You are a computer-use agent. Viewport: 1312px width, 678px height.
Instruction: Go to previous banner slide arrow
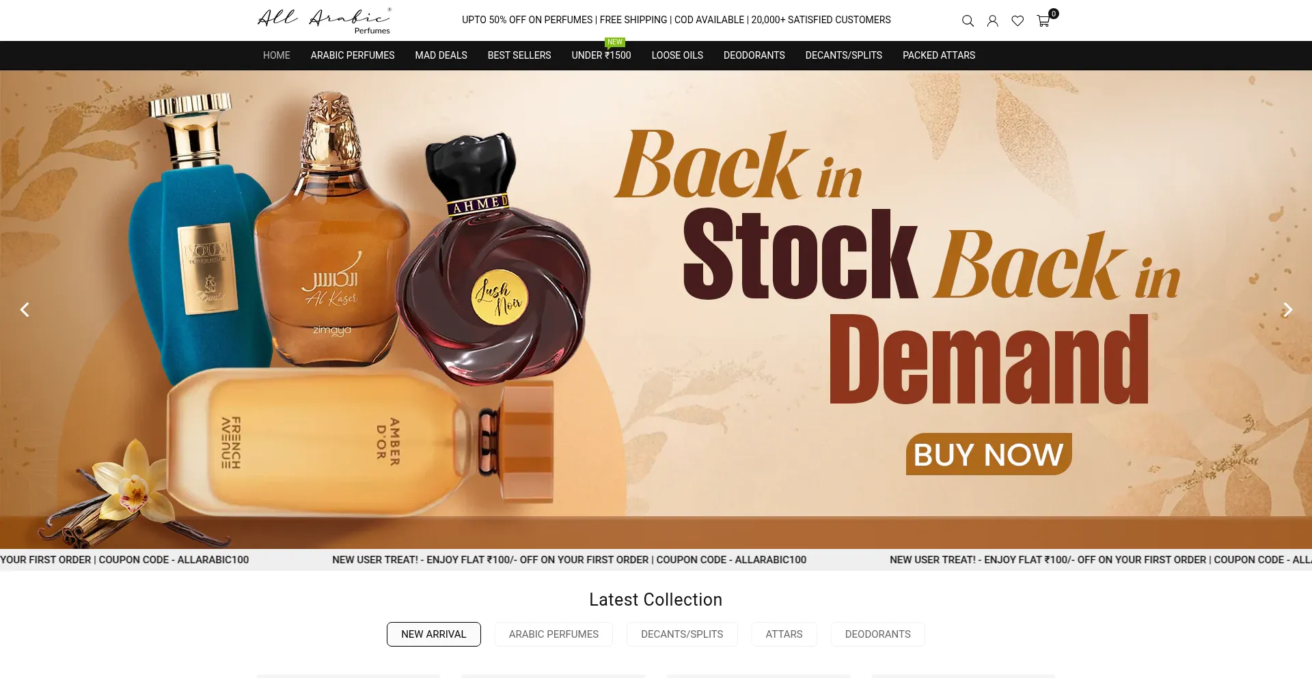(x=25, y=310)
